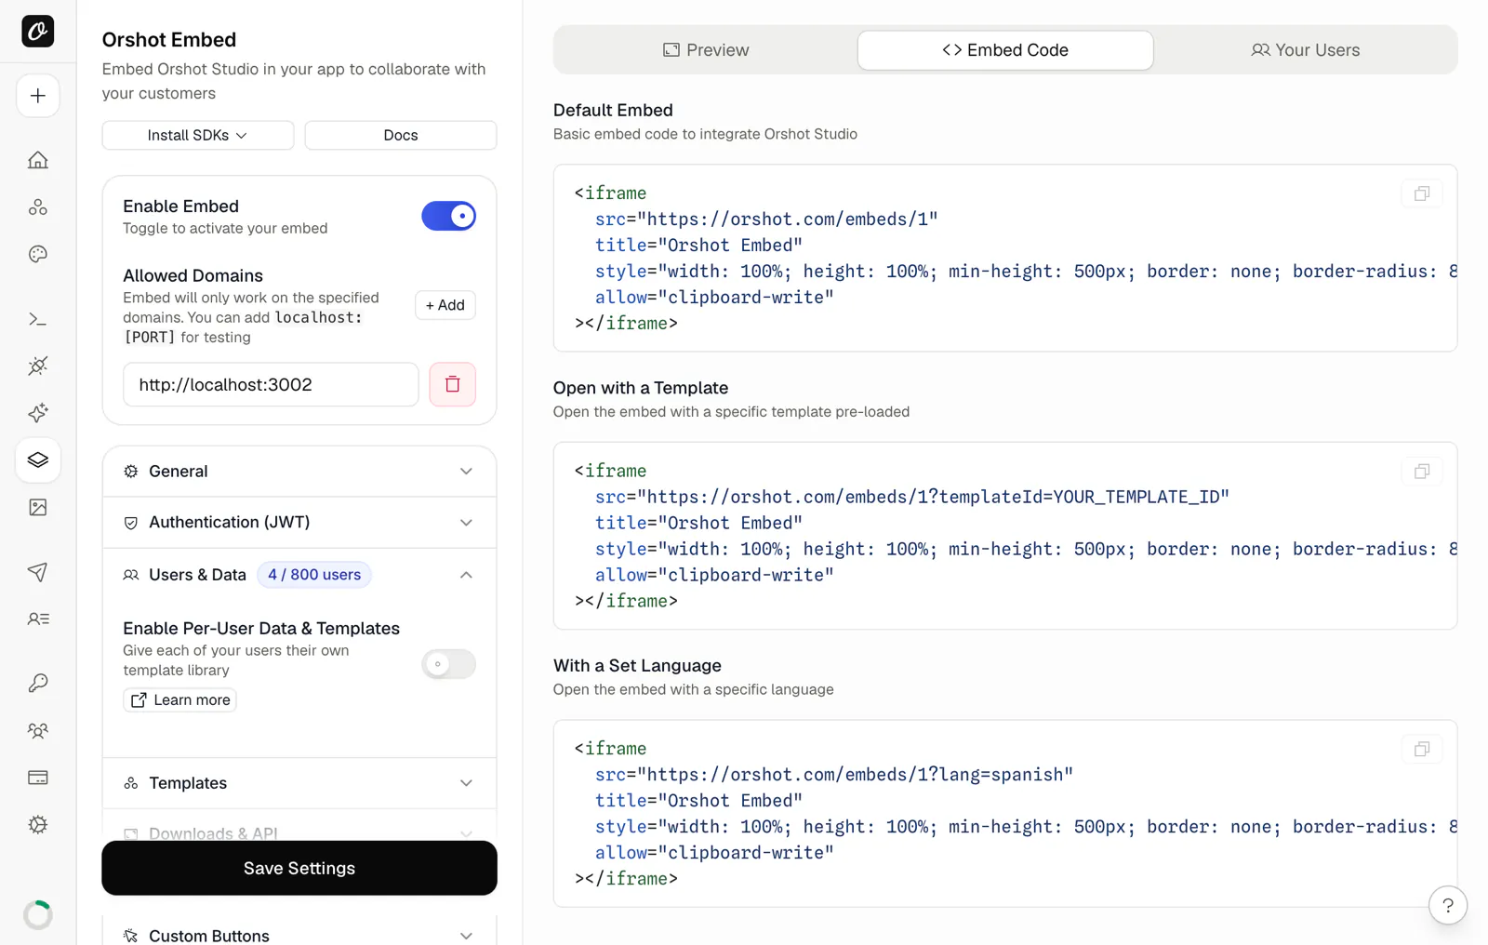This screenshot has height=945, width=1488.
Task: Edit the http://localhost:3002 domain field
Action: [271, 384]
